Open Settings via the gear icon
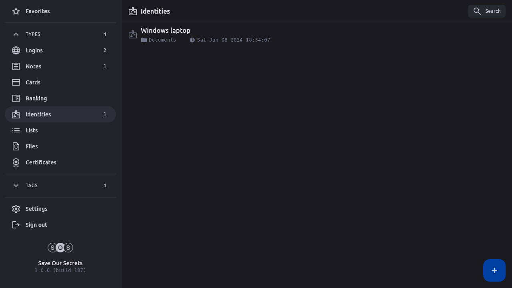This screenshot has height=288, width=512. pyautogui.click(x=16, y=209)
